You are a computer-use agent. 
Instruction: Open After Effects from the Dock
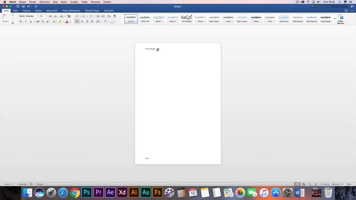110,192
